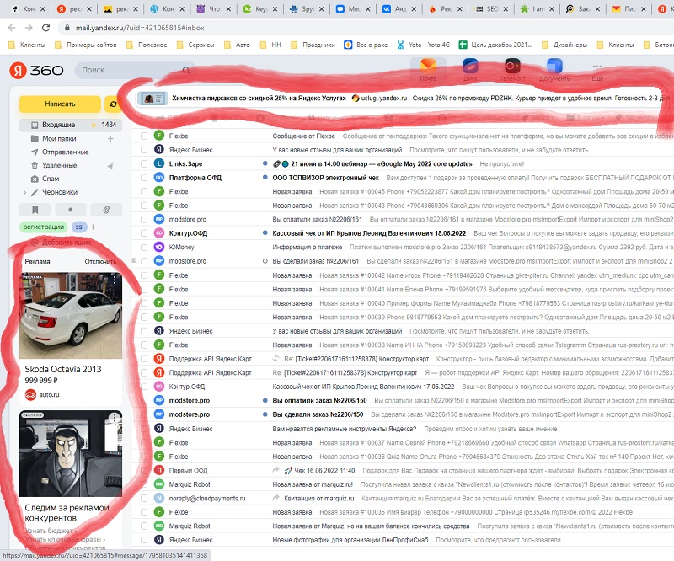Click the ЮMoney sender avatar
Viewport: 674px width, 561px height.
[x=159, y=247]
